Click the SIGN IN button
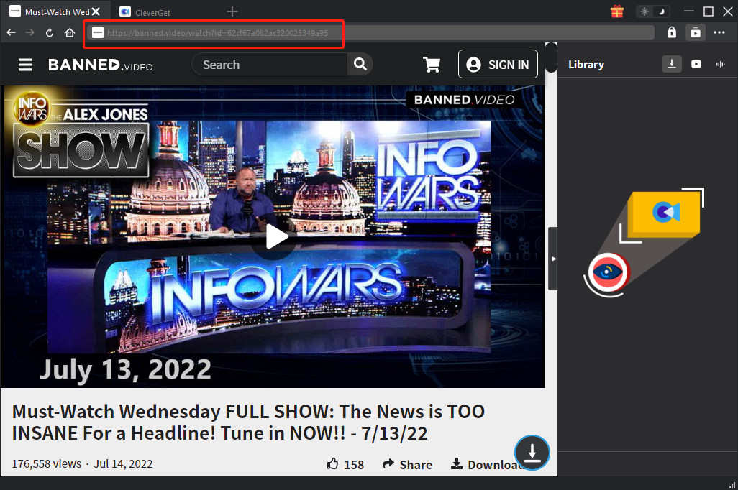Viewport: 738px width, 490px height. tap(498, 65)
